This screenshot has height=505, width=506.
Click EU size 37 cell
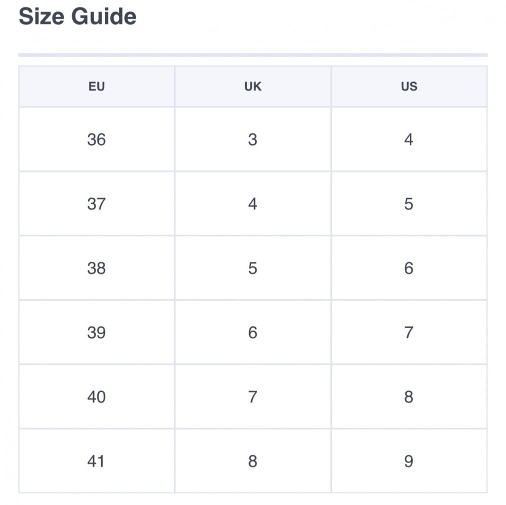(96, 204)
